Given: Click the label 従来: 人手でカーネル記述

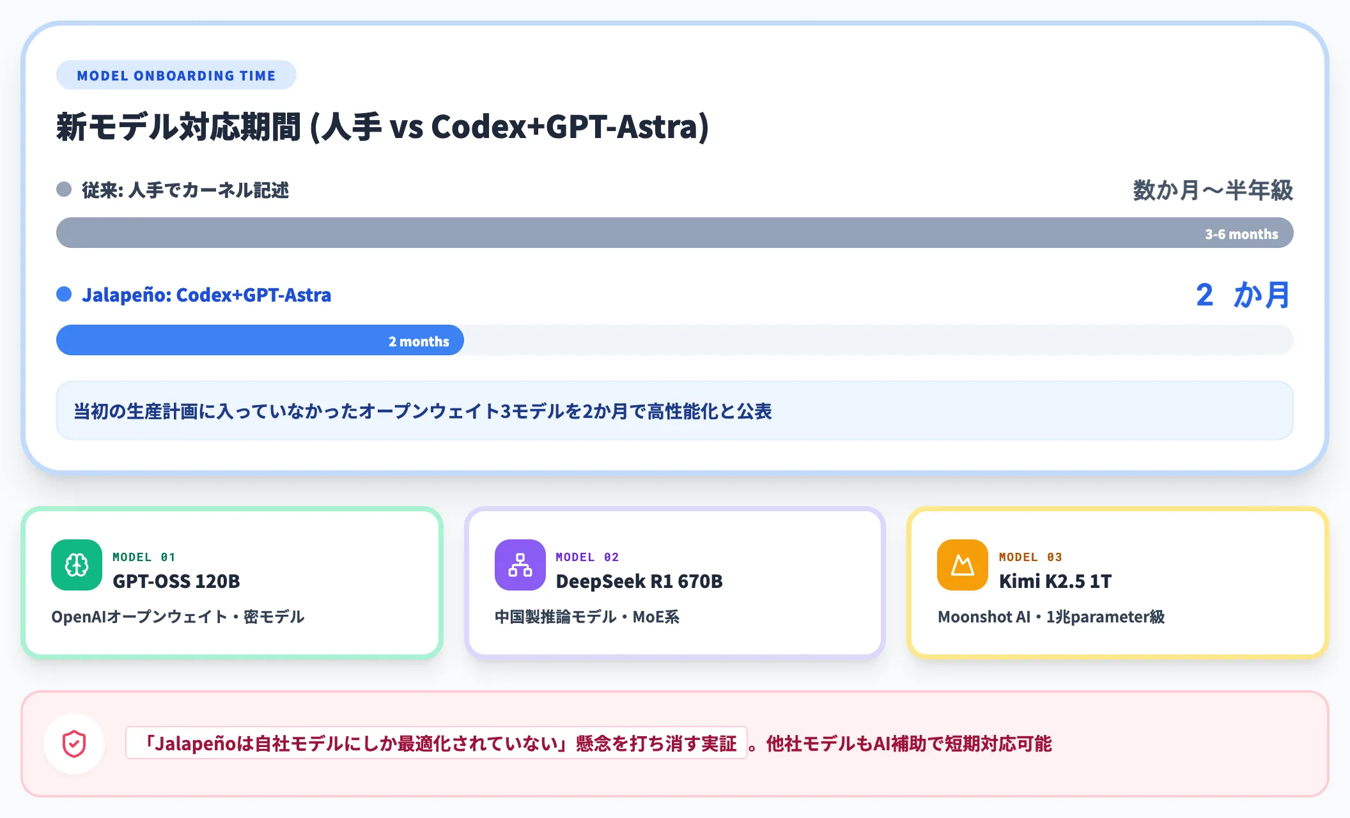Looking at the screenshot, I should click(185, 190).
